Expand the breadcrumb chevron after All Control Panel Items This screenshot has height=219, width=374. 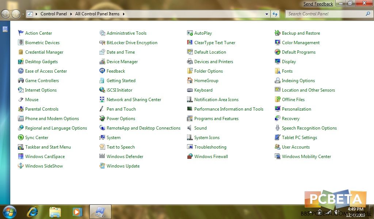click(x=123, y=14)
